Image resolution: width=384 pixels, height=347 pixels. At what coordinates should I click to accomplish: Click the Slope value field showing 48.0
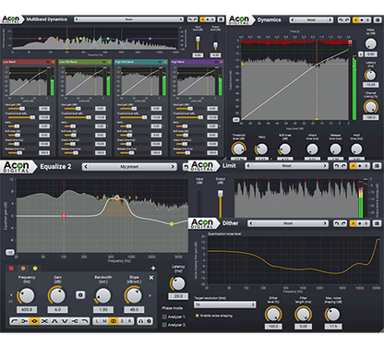point(134,309)
